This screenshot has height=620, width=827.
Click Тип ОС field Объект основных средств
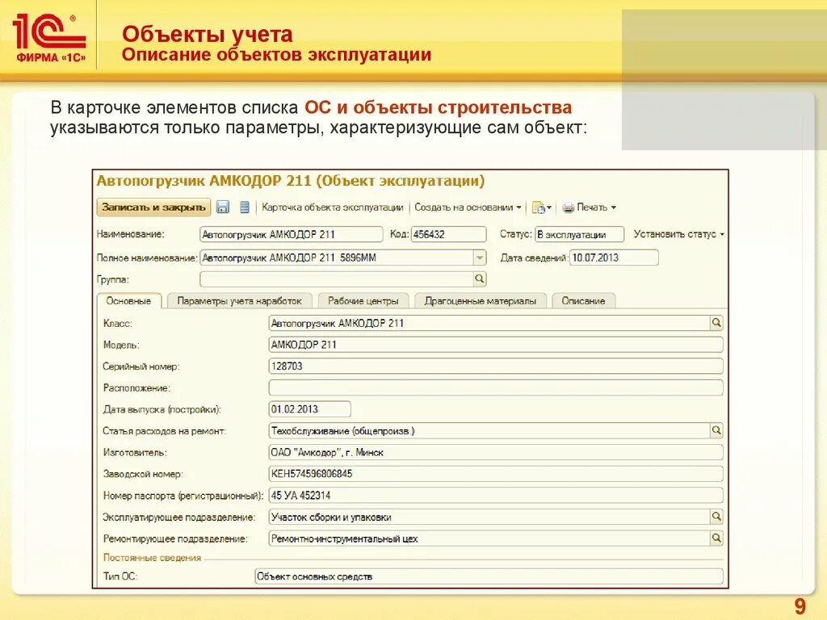pos(489,576)
